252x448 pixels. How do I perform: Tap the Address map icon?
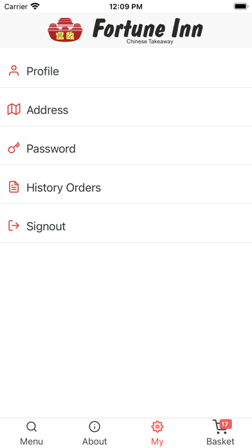pyautogui.click(x=14, y=109)
